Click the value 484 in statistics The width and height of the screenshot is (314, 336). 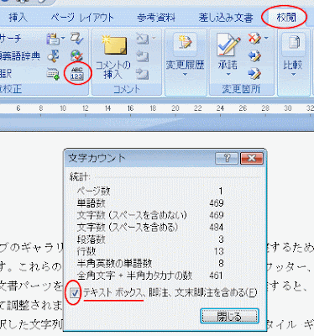[x=217, y=227]
